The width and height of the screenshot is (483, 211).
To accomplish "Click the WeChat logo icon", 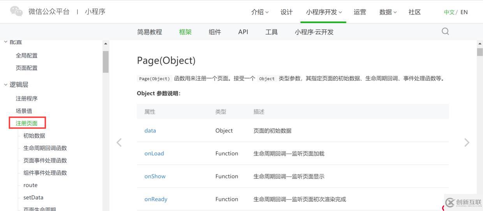I will (16, 11).
